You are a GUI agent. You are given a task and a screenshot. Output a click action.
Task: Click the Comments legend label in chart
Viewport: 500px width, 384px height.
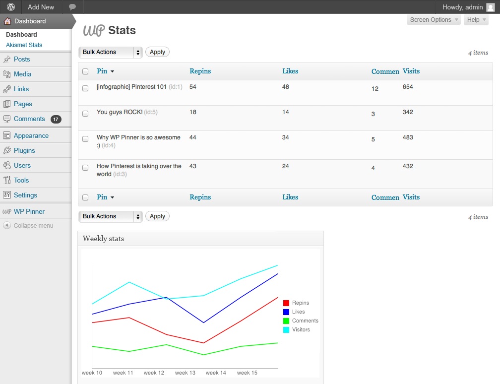click(x=305, y=321)
